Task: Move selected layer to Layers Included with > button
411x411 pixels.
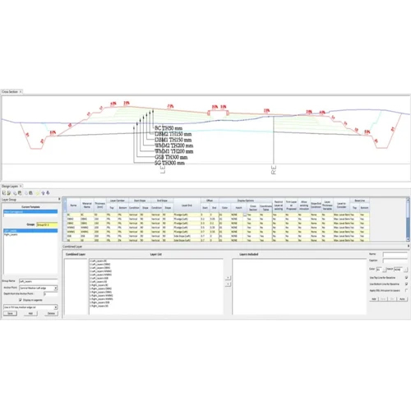Action: [x=228, y=278]
